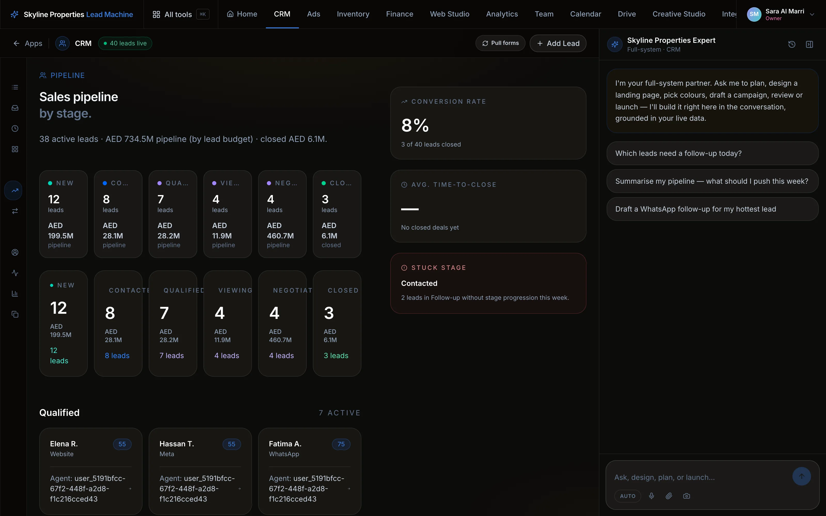Go back to Apps
Image resolution: width=826 pixels, height=516 pixels.
click(28, 43)
